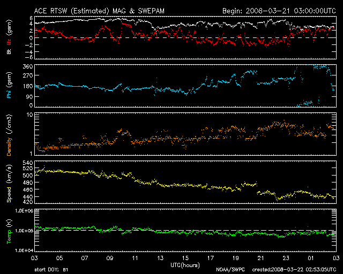343x274 pixels.
Task: Click the '500' tick label on Speed axis
Action: [28, 175]
